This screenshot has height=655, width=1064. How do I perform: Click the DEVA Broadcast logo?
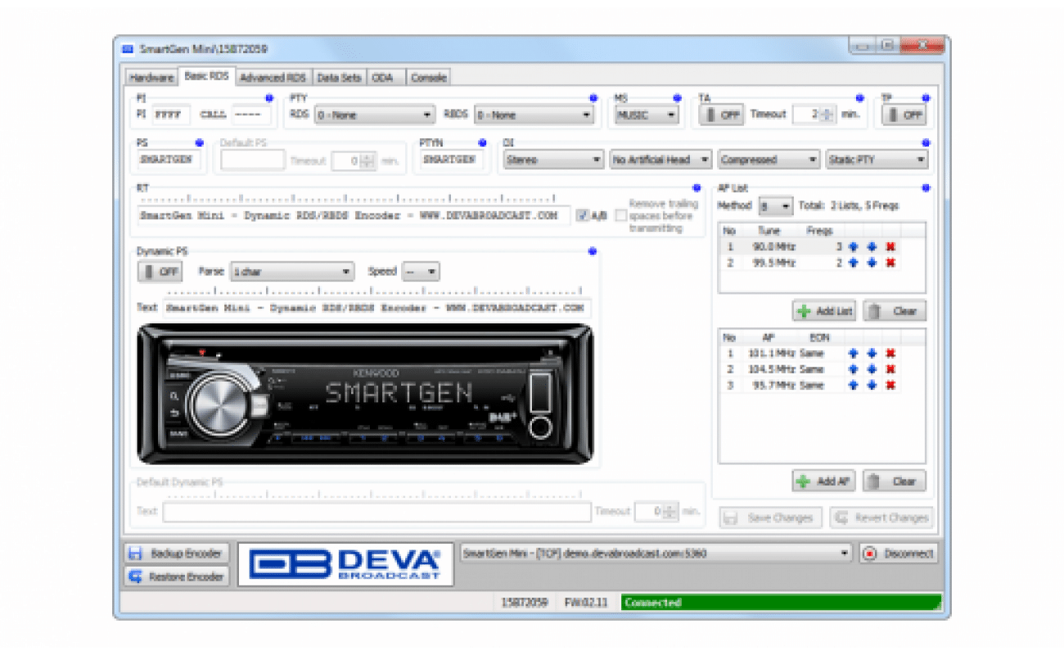pyautogui.click(x=345, y=564)
